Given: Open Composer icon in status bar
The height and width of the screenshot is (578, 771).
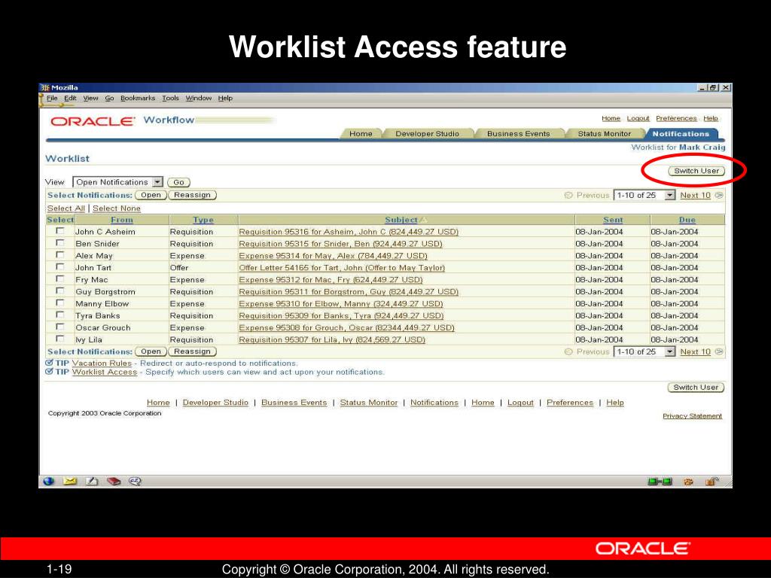Looking at the screenshot, I should pos(92,481).
